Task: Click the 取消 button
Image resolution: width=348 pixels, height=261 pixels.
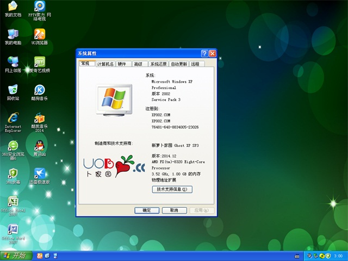Action: coord(174,210)
